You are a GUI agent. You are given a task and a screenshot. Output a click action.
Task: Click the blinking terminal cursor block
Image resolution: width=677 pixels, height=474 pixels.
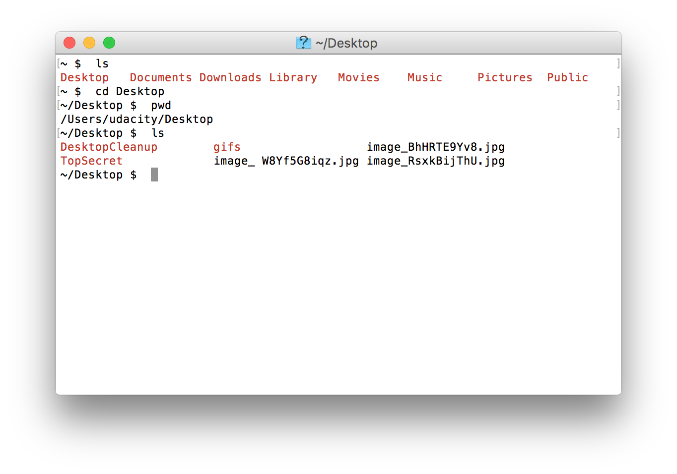pyautogui.click(x=153, y=174)
